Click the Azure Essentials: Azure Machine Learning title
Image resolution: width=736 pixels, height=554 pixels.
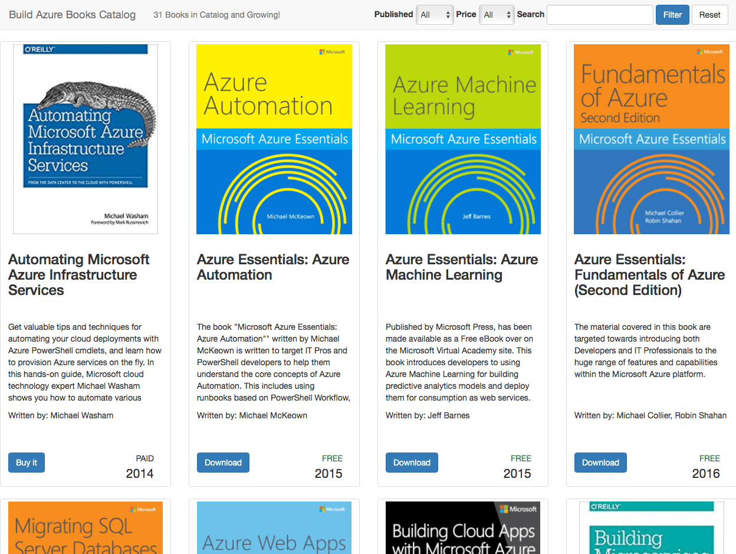coord(462,267)
